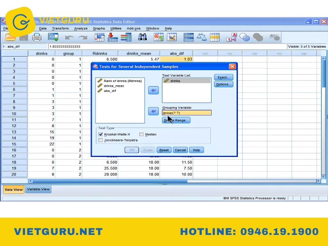The width and height of the screenshot is (328, 246).
Task: Click row header number 13
Action: 14,132
